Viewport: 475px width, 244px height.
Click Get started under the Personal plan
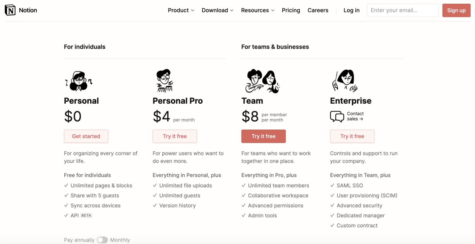86,136
